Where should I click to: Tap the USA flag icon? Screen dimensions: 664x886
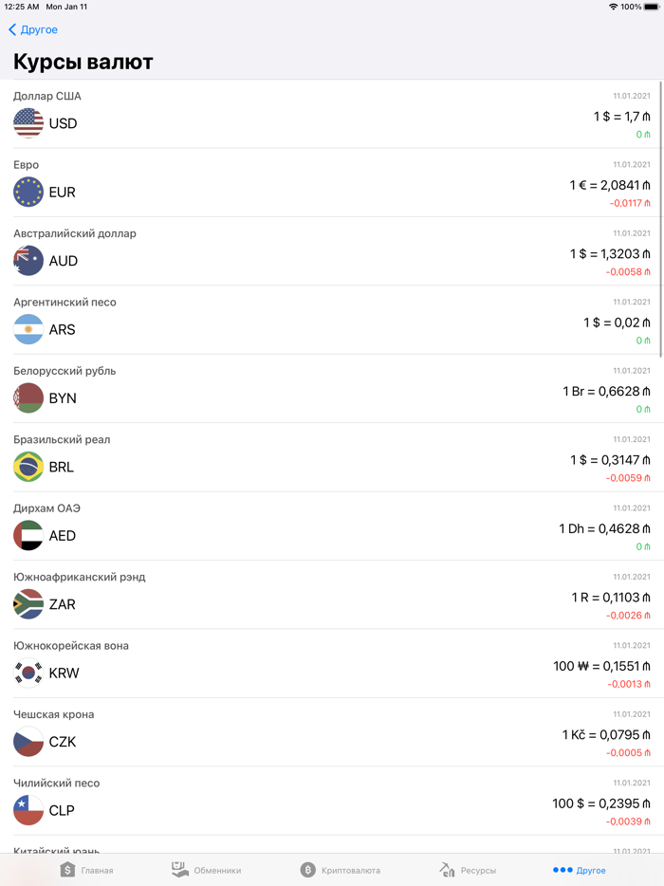point(28,123)
